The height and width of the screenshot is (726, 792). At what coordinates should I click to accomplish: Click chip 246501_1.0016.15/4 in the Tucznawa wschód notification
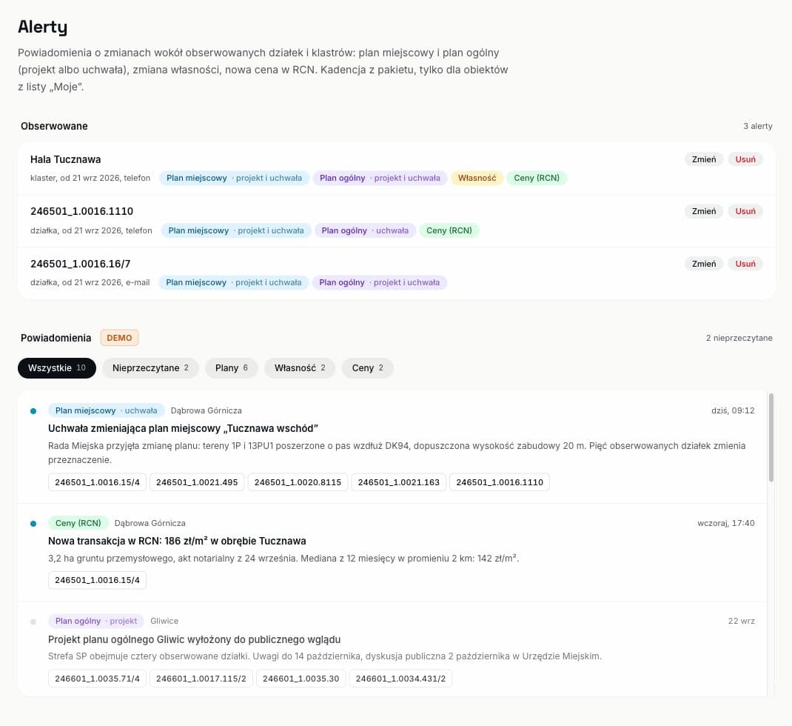(97, 482)
